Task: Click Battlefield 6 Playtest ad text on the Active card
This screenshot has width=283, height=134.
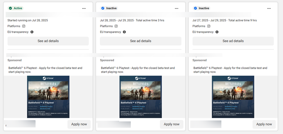Action: 45,70
